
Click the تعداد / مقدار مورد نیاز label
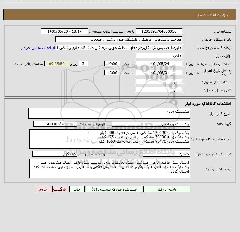tap(214, 154)
